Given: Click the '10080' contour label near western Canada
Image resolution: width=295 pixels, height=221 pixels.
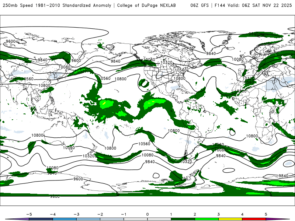Looking at the screenshot, I should [x=149, y=60].
